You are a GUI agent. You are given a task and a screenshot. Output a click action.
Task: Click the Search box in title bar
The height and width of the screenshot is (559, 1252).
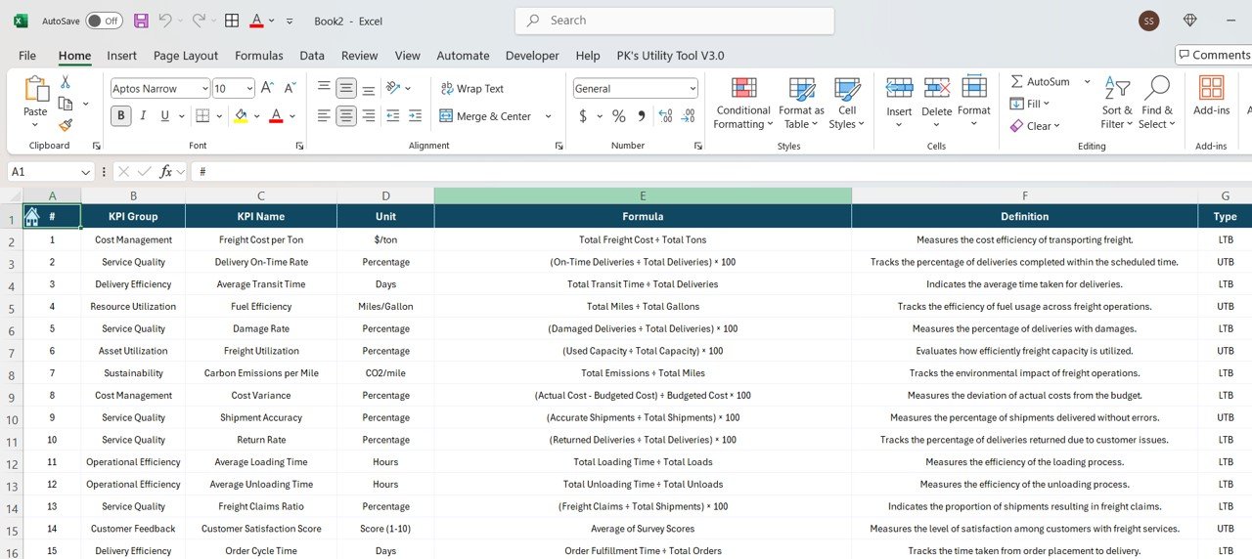coord(675,21)
